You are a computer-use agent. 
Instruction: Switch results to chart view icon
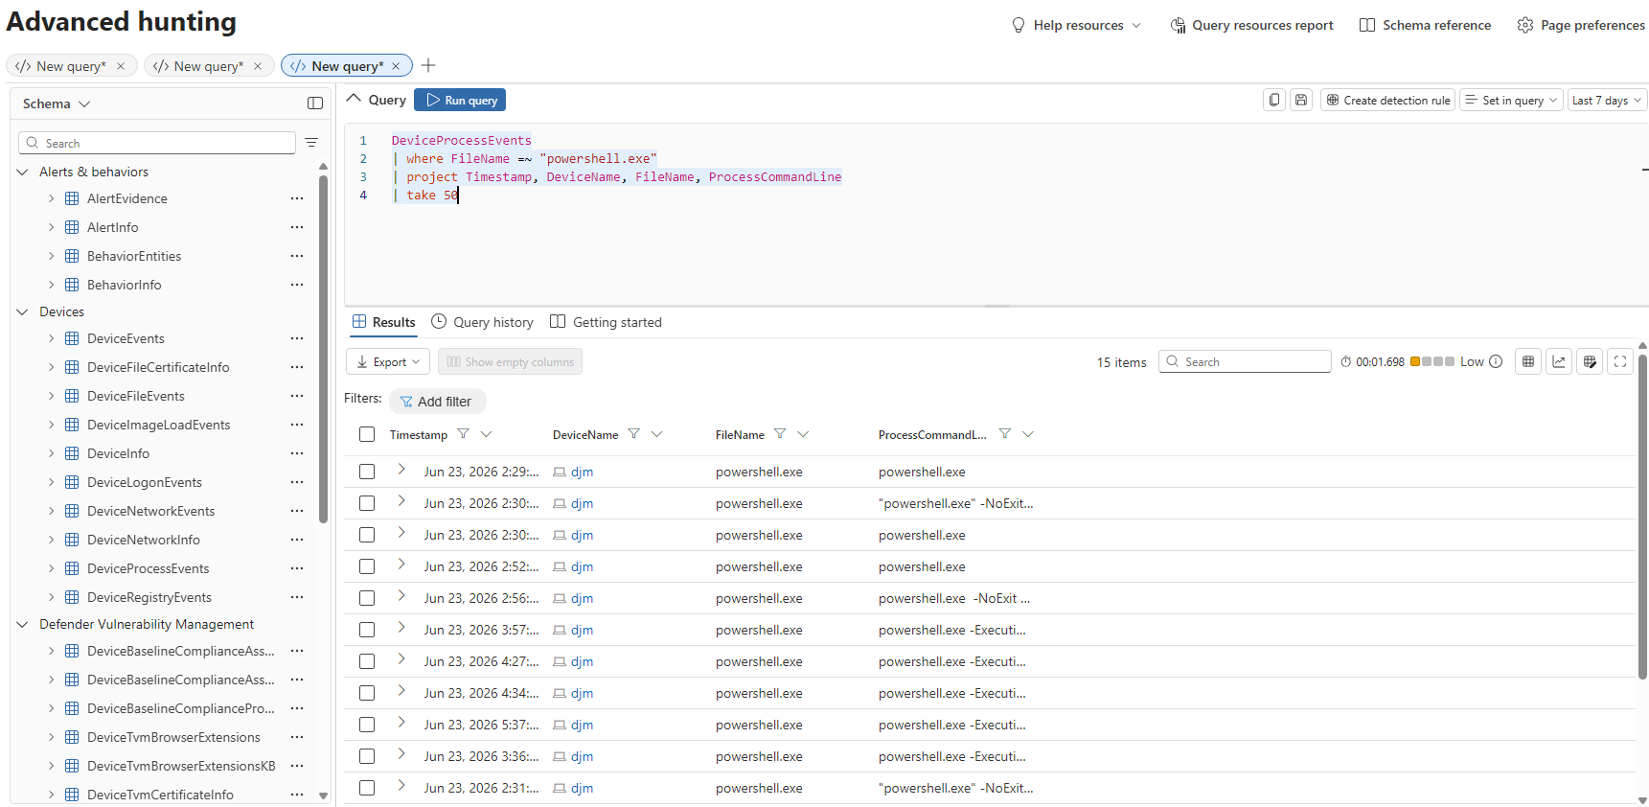pos(1559,361)
